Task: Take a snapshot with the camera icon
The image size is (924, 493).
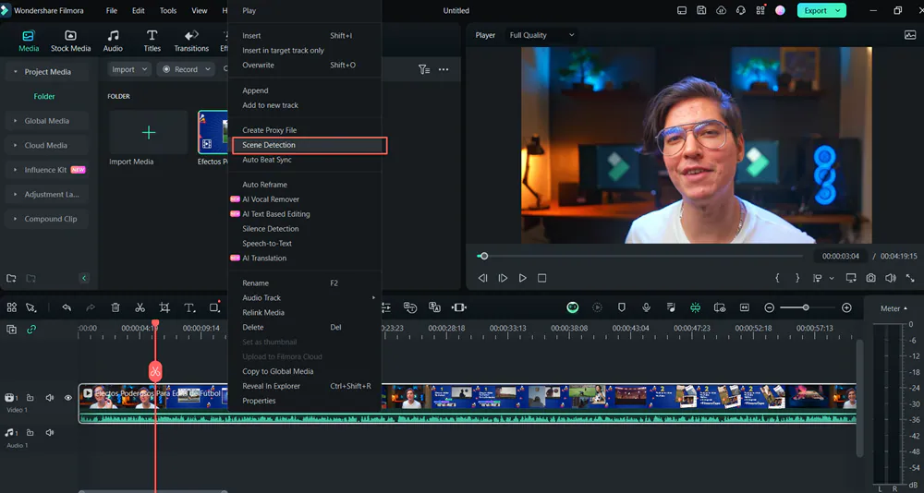Action: (870, 278)
